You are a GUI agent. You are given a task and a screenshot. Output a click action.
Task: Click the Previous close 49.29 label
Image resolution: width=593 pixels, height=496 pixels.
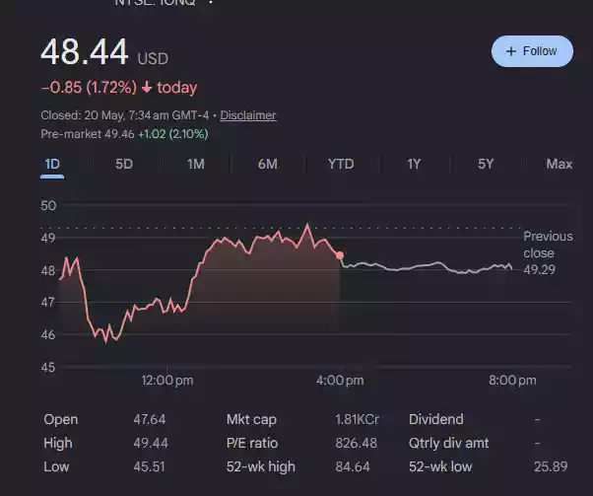coord(548,252)
